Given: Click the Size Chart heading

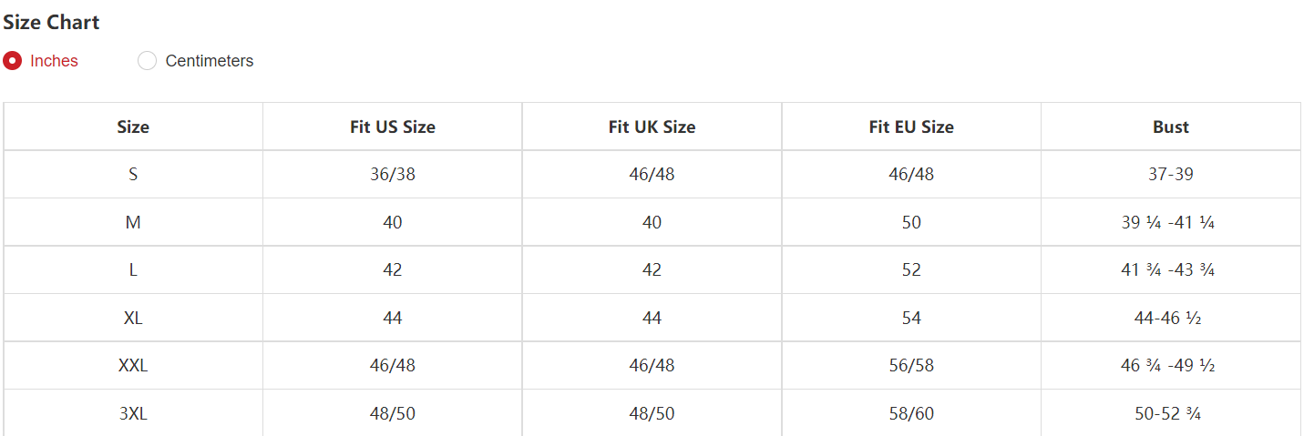Looking at the screenshot, I should click(x=51, y=23).
